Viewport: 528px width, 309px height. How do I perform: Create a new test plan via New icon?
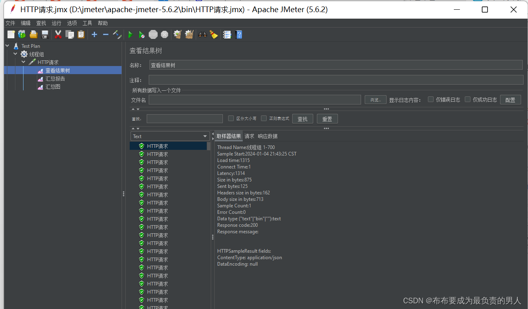(11, 34)
